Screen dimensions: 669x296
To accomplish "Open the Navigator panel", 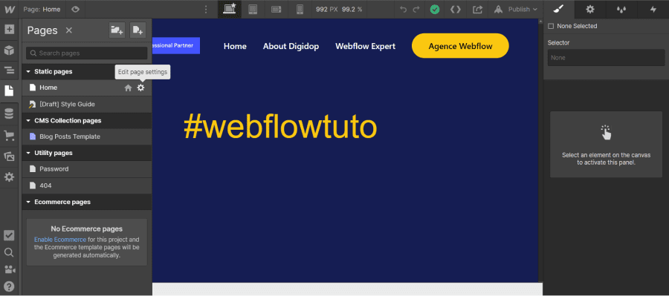I will 9,70.
